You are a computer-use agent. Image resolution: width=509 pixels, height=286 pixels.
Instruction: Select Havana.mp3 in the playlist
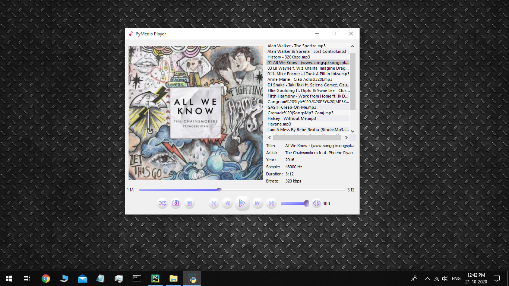[308, 124]
